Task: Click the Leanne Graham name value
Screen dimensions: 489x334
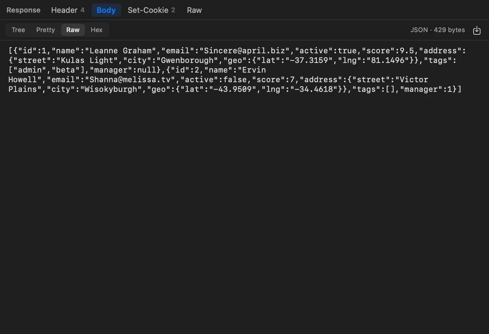Action: point(120,51)
